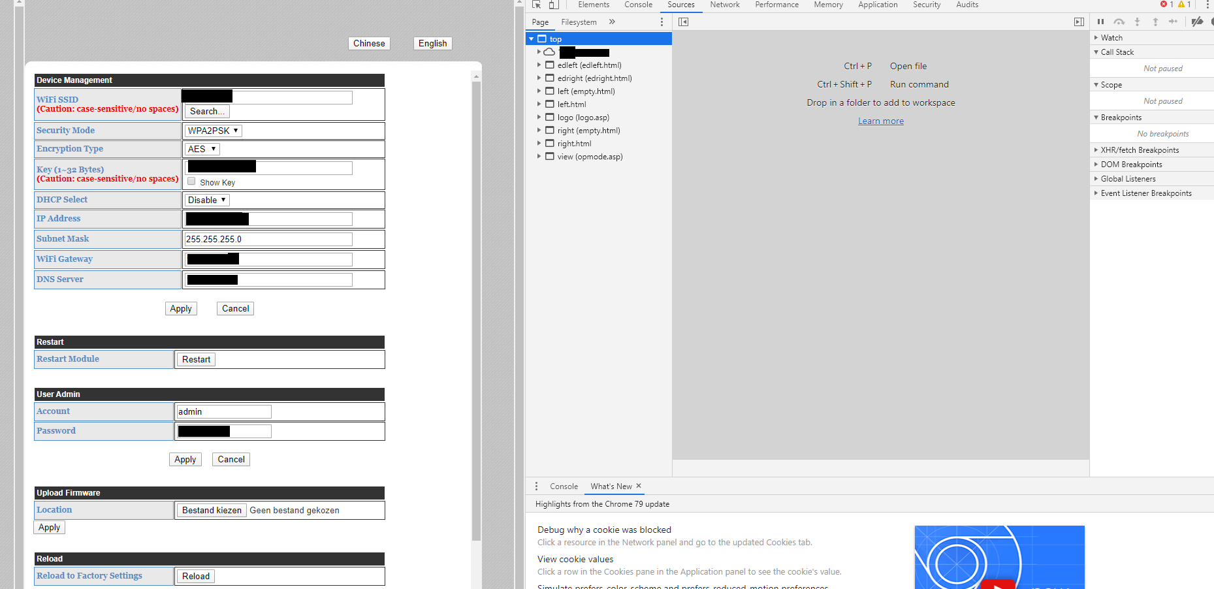1214x589 pixels.
Task: Click the Restart button
Action: tap(196, 359)
